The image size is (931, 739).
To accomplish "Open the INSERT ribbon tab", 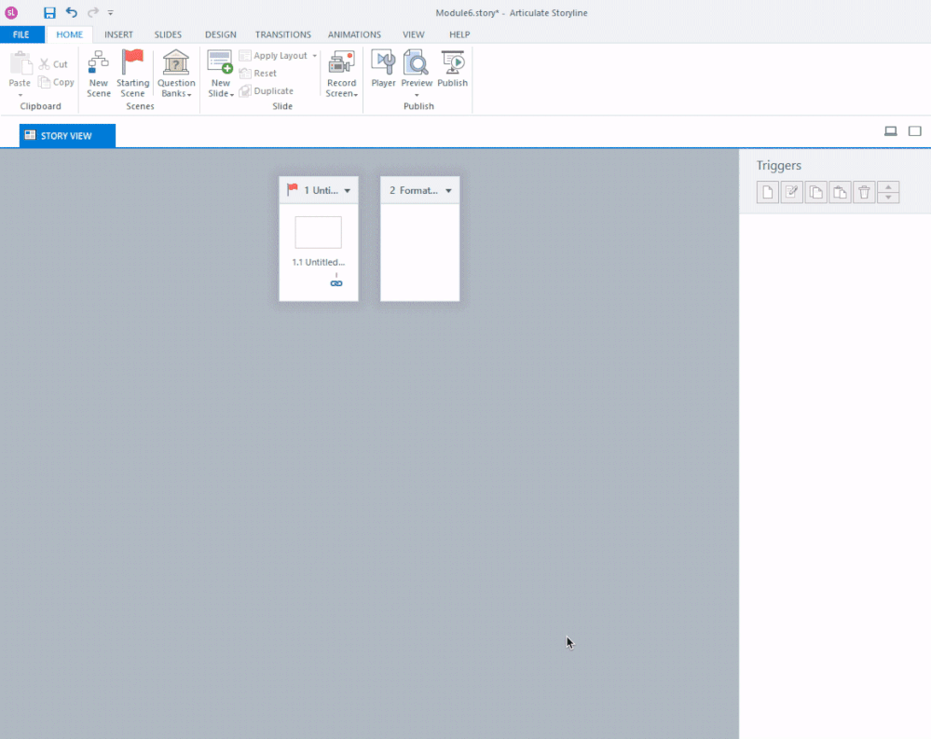I will [118, 34].
